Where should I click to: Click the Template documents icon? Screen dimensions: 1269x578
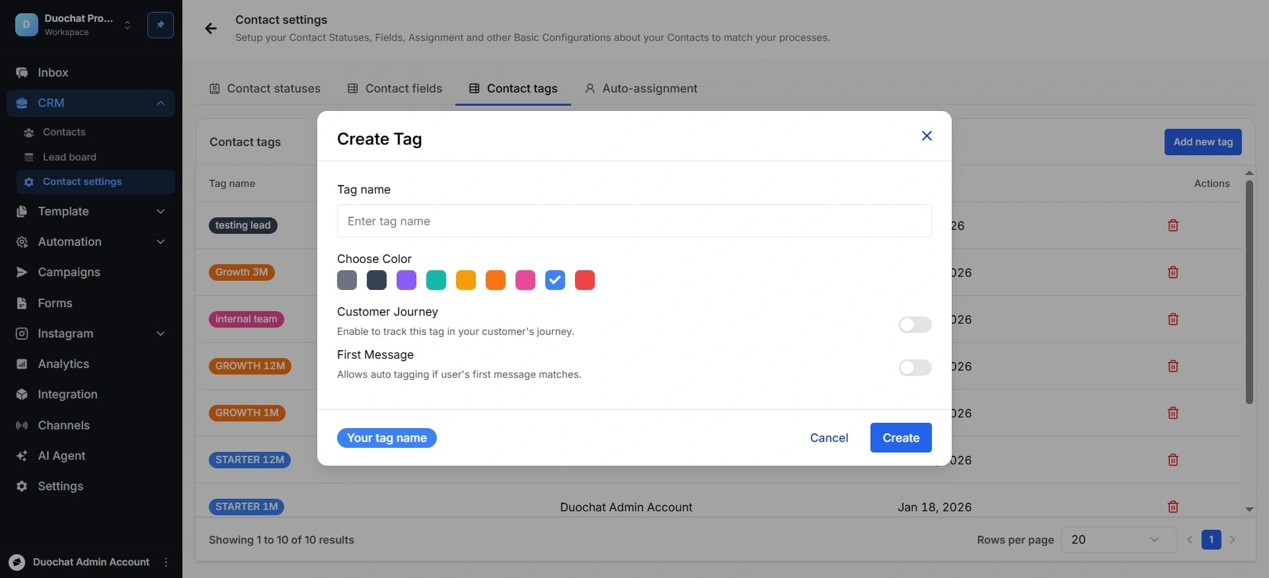tap(22, 211)
